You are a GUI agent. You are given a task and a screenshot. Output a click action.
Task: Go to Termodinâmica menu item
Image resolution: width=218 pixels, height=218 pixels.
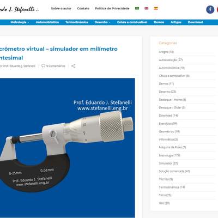(77, 22)
